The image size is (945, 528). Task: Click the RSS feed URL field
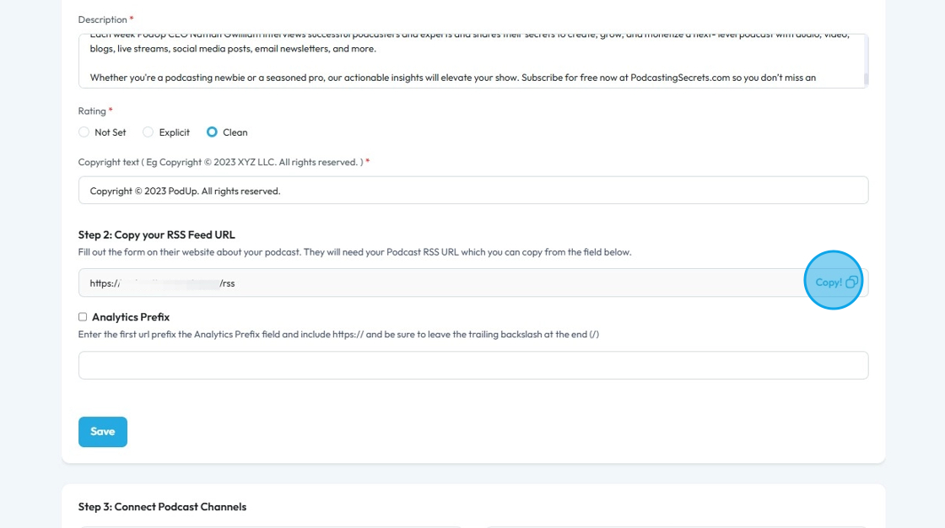click(439, 283)
